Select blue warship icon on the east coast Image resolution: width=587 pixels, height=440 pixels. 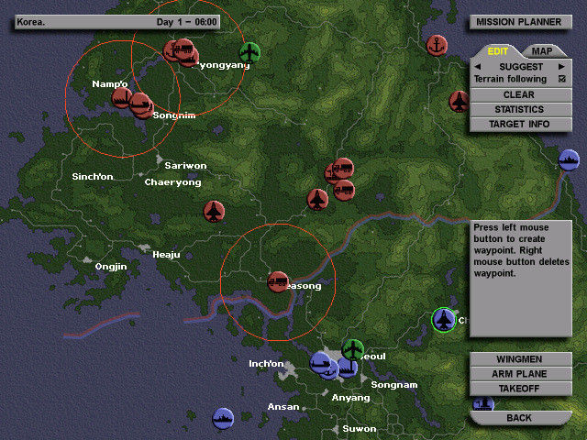(x=569, y=160)
